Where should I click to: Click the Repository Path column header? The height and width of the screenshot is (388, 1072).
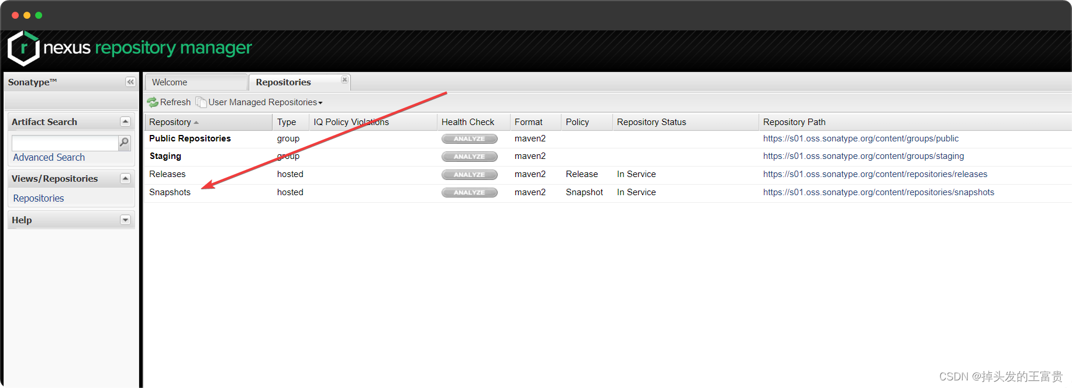click(x=915, y=122)
